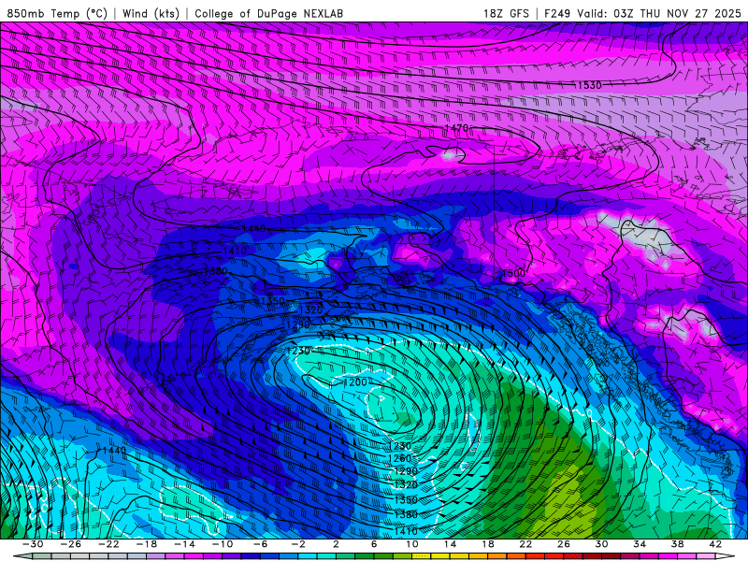The width and height of the screenshot is (748, 561).
Task: Click the "850mb Temp (°C)" header text
Action: pos(57,13)
